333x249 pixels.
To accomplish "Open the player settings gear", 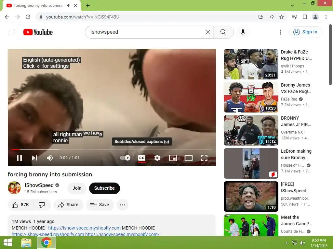I will pos(157,158).
